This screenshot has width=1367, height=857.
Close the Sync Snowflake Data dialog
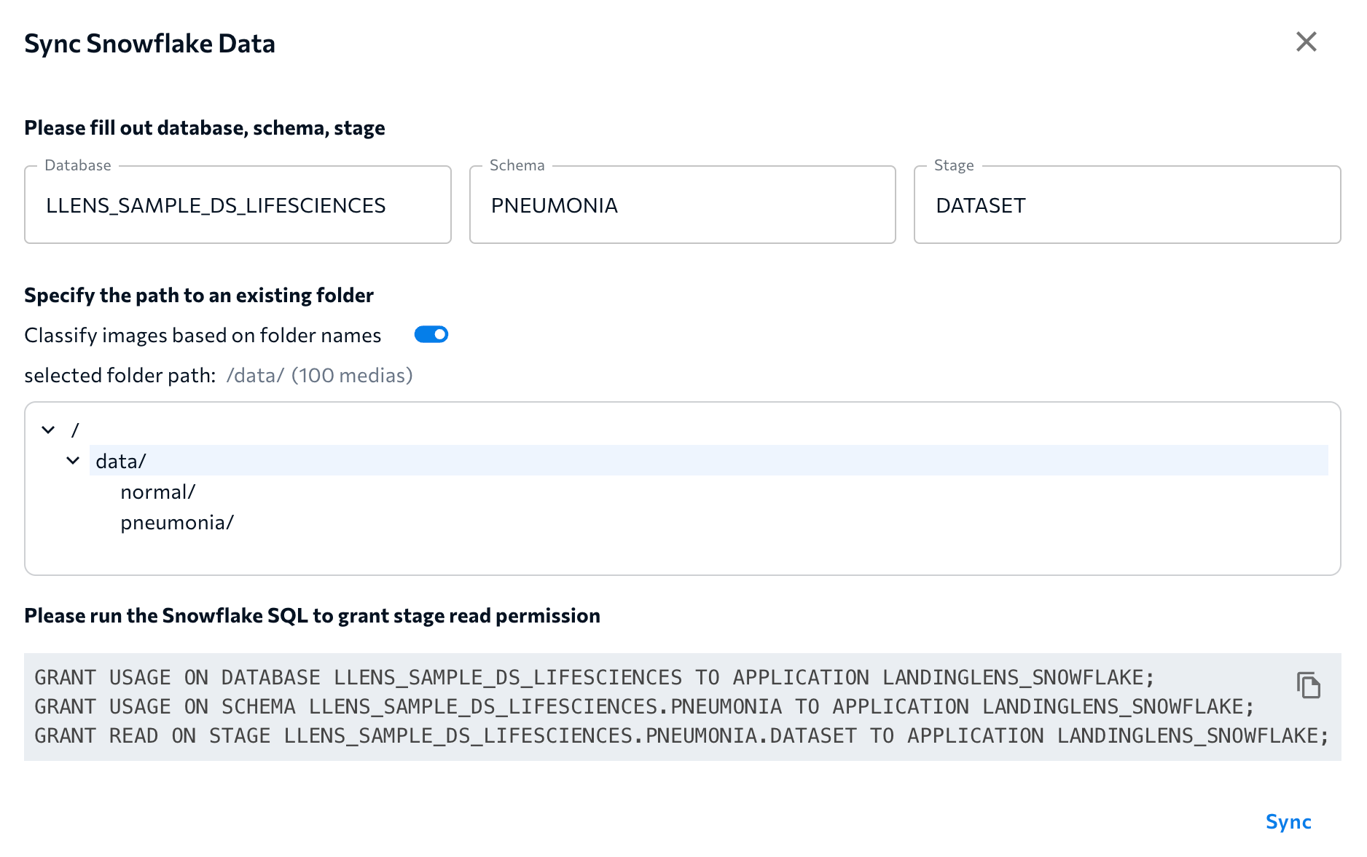[1306, 42]
